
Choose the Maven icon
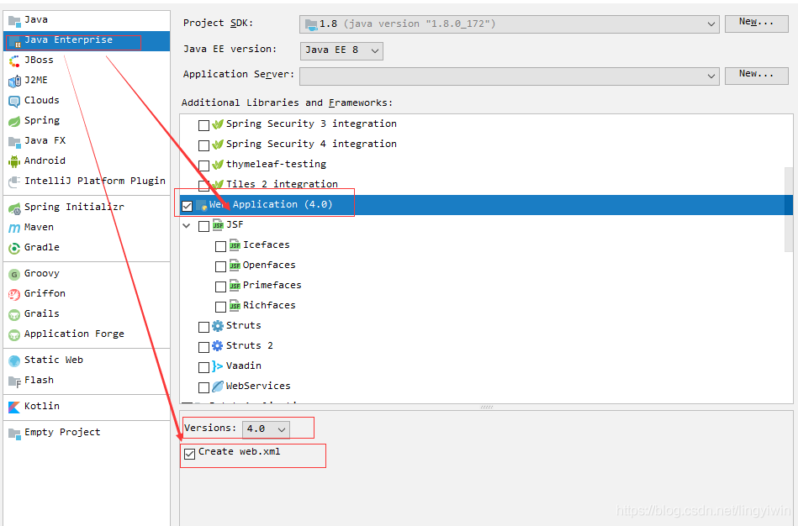[14, 229]
